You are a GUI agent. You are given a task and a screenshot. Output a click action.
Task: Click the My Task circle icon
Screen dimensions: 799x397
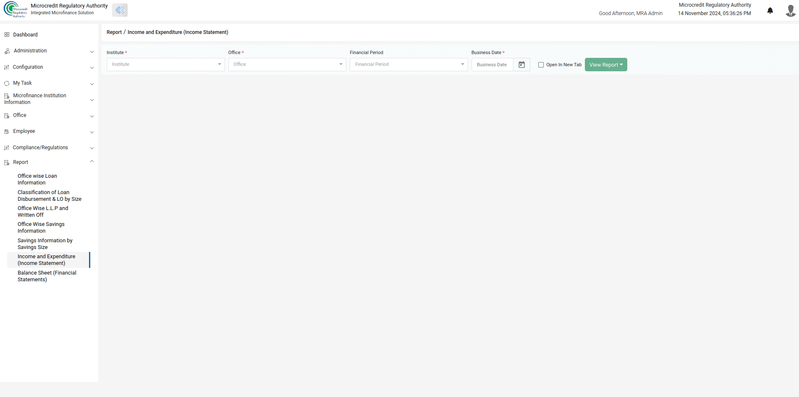(x=7, y=83)
